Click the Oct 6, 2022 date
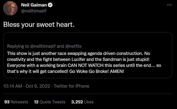Image resolution: width=177 pixels, height=109 pixels. pyautogui.click(x=38, y=86)
